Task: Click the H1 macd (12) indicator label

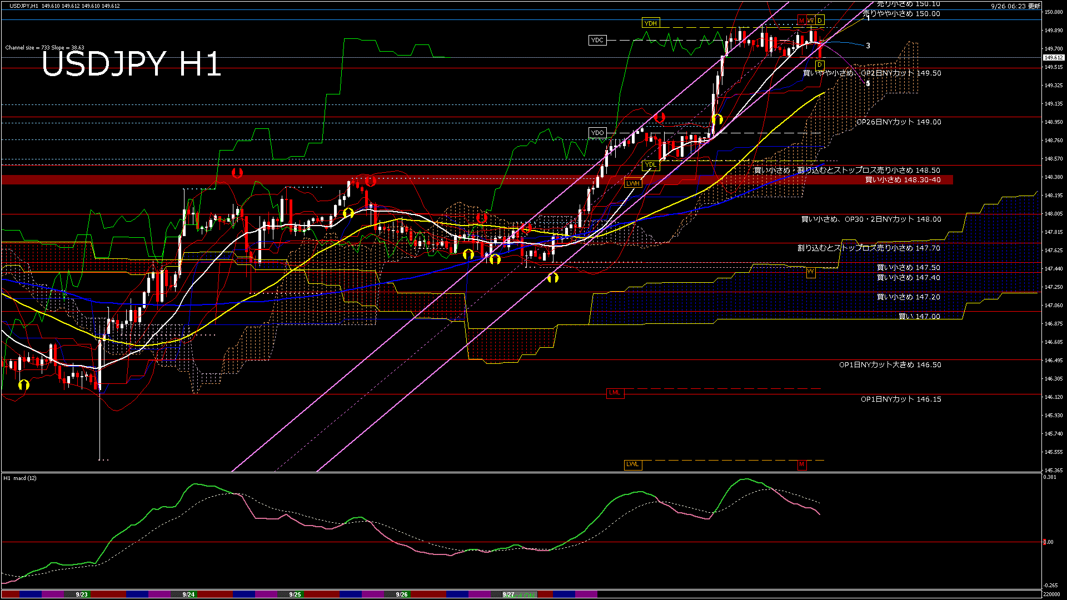Action: click(20, 478)
